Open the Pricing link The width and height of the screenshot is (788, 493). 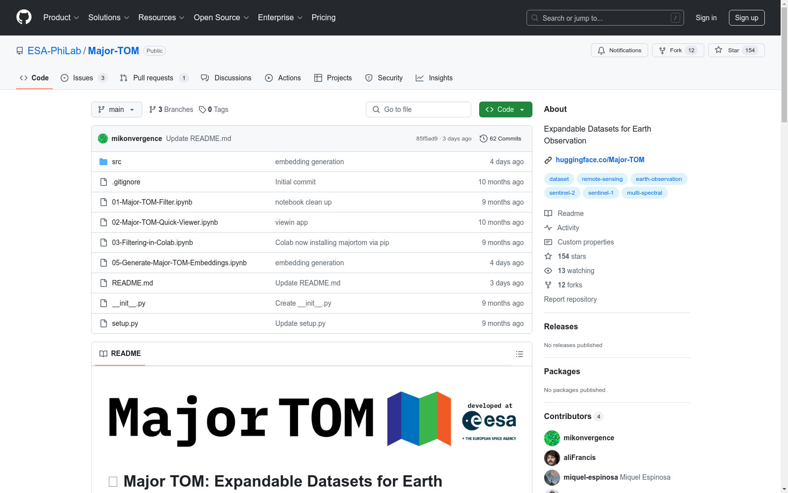324,17
